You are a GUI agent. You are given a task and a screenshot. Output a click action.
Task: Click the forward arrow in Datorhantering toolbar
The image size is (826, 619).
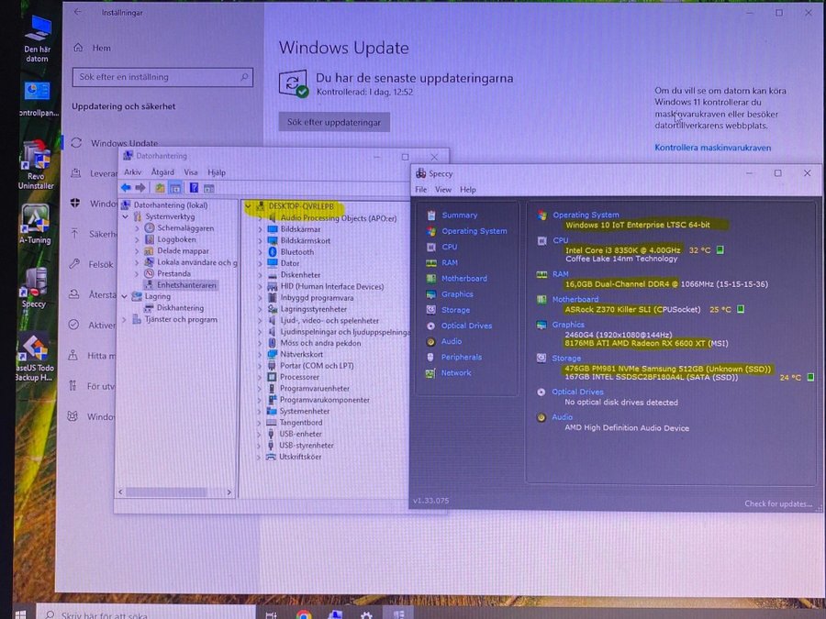(140, 188)
